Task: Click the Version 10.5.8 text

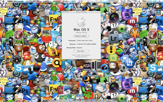Action: click(81, 32)
